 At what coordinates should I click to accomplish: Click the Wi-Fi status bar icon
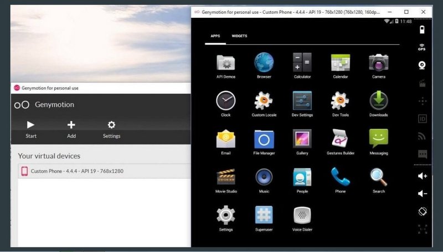(387, 21)
